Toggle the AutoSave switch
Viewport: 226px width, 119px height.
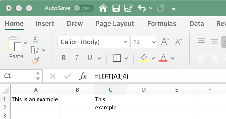click(83, 8)
